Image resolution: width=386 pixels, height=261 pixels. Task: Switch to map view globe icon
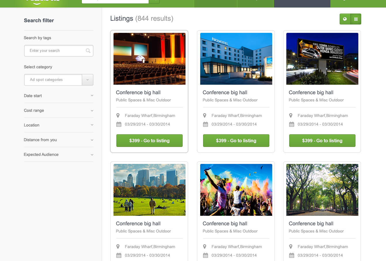pos(345,19)
